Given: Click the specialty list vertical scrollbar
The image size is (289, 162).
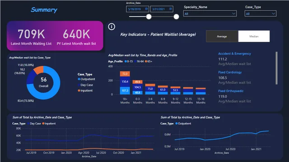Looking at the screenshot, I should point(276,68).
